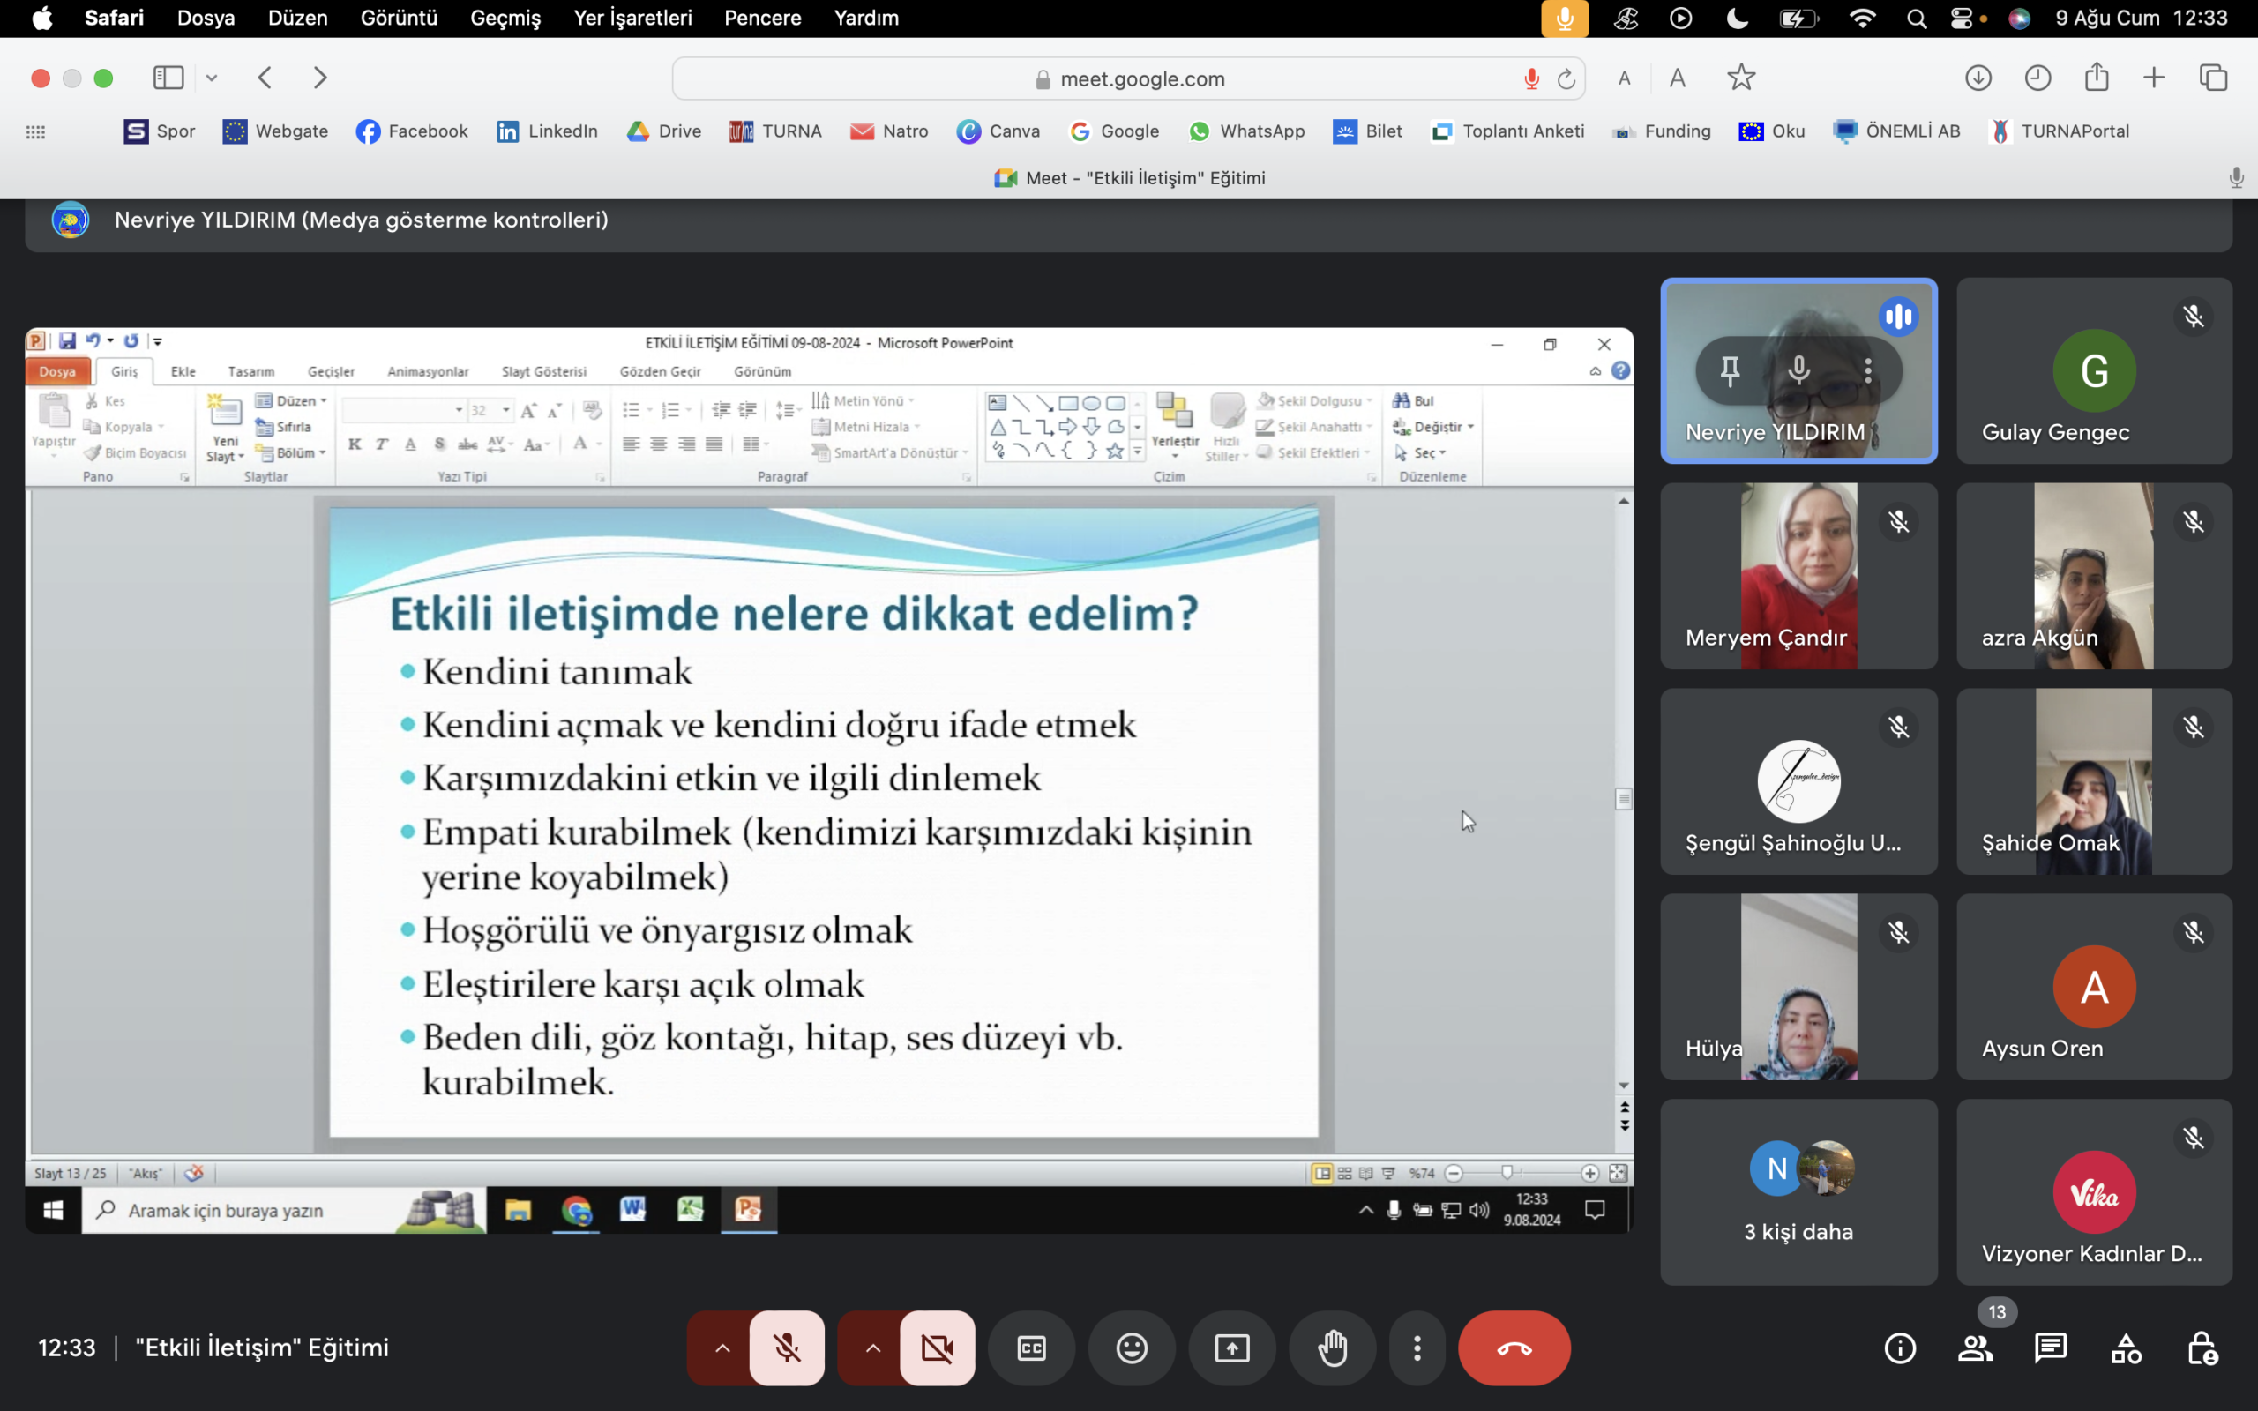Click the present screen button
The image size is (2258, 1411).
point(1231,1348)
